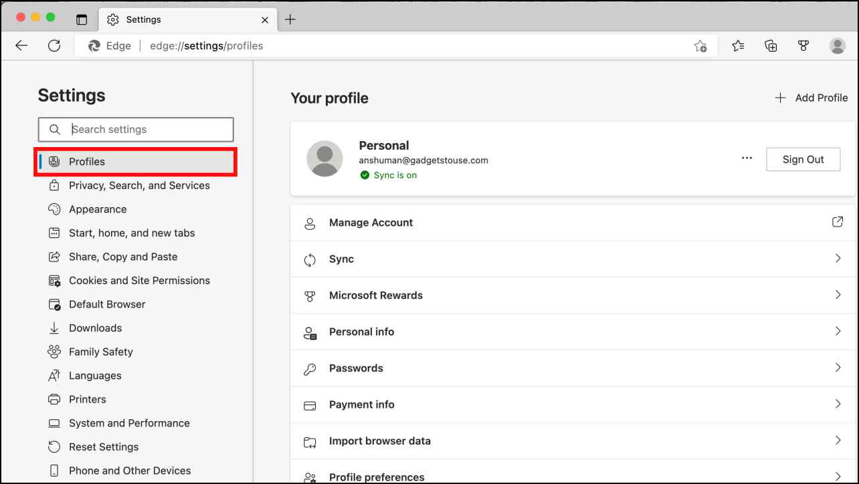Viewport: 859px width, 484px height.
Task: Click the green Sync is on status
Action: click(388, 175)
